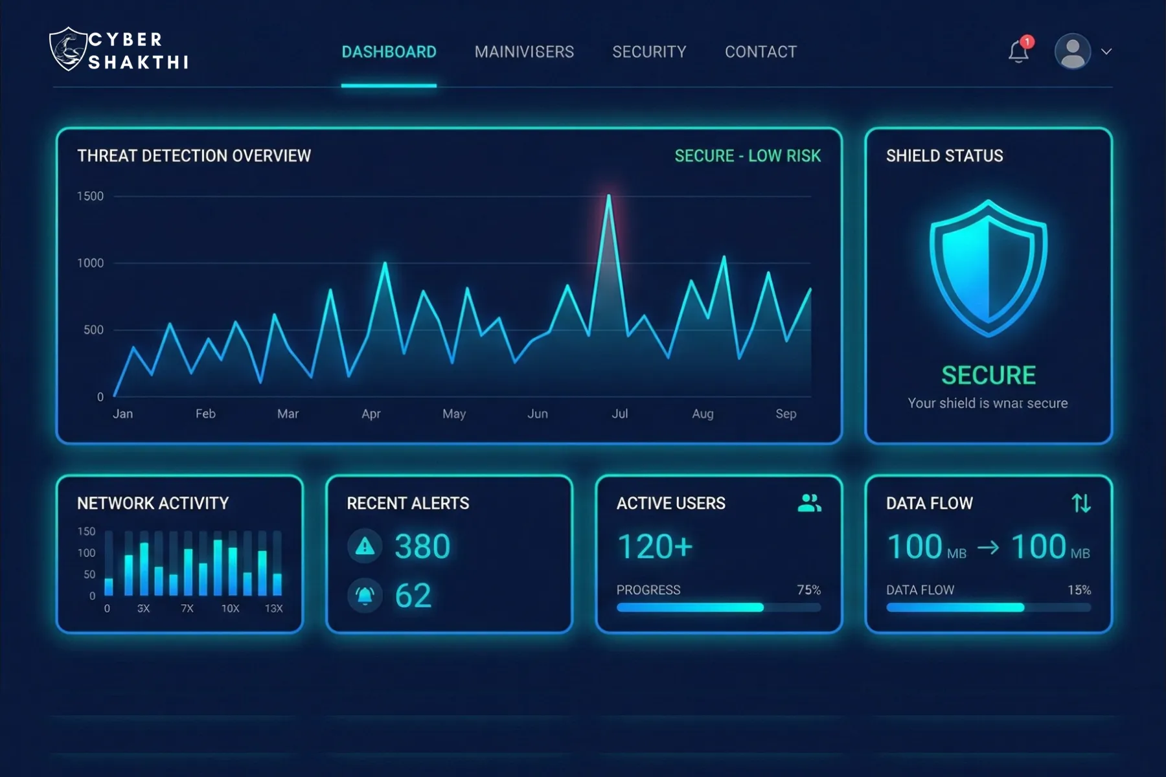Screen dimensions: 1166x777
Task: Click the user profile avatar
Action: click(1072, 52)
